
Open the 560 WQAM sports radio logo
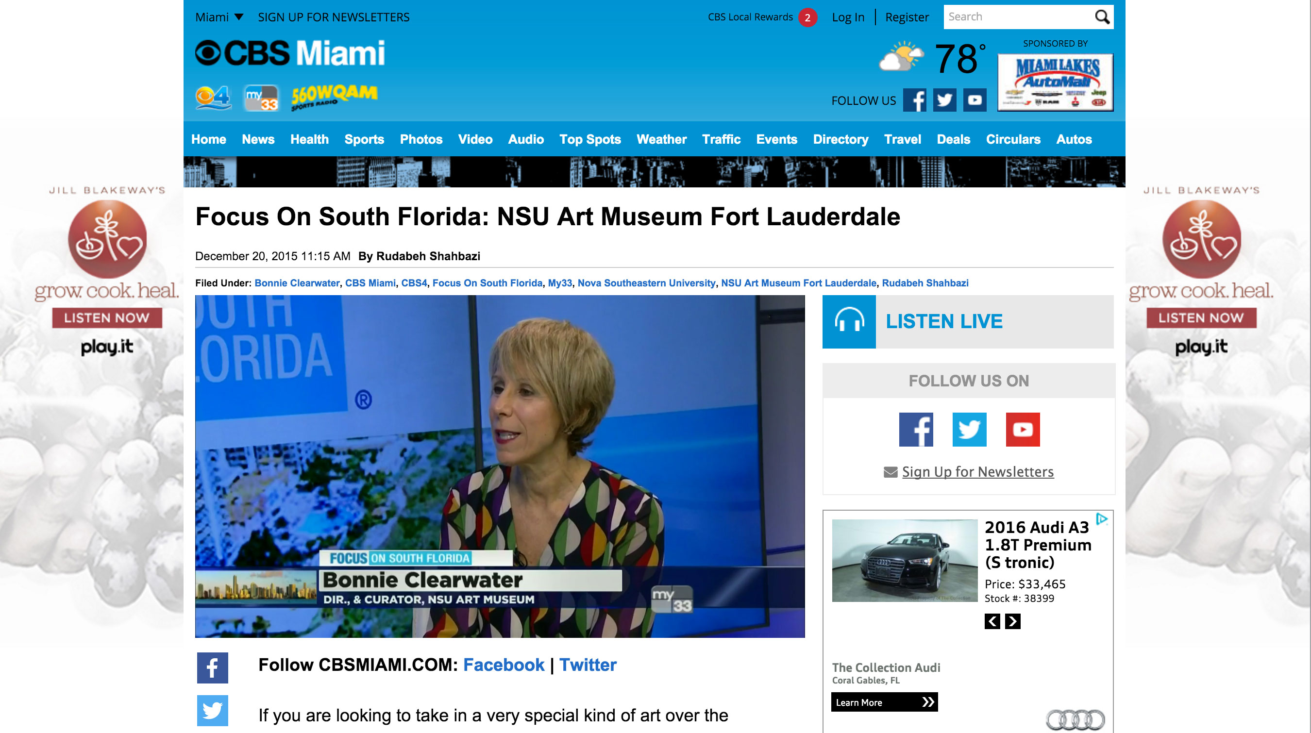coord(334,97)
